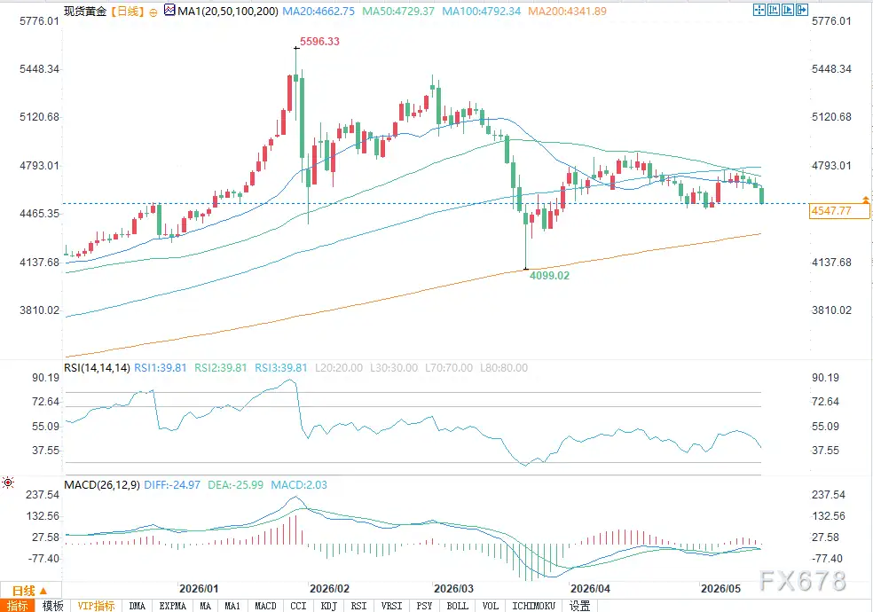This screenshot has width=873, height=612.
Task: Click the 【日线】 period label in the header
Action: pos(128,12)
